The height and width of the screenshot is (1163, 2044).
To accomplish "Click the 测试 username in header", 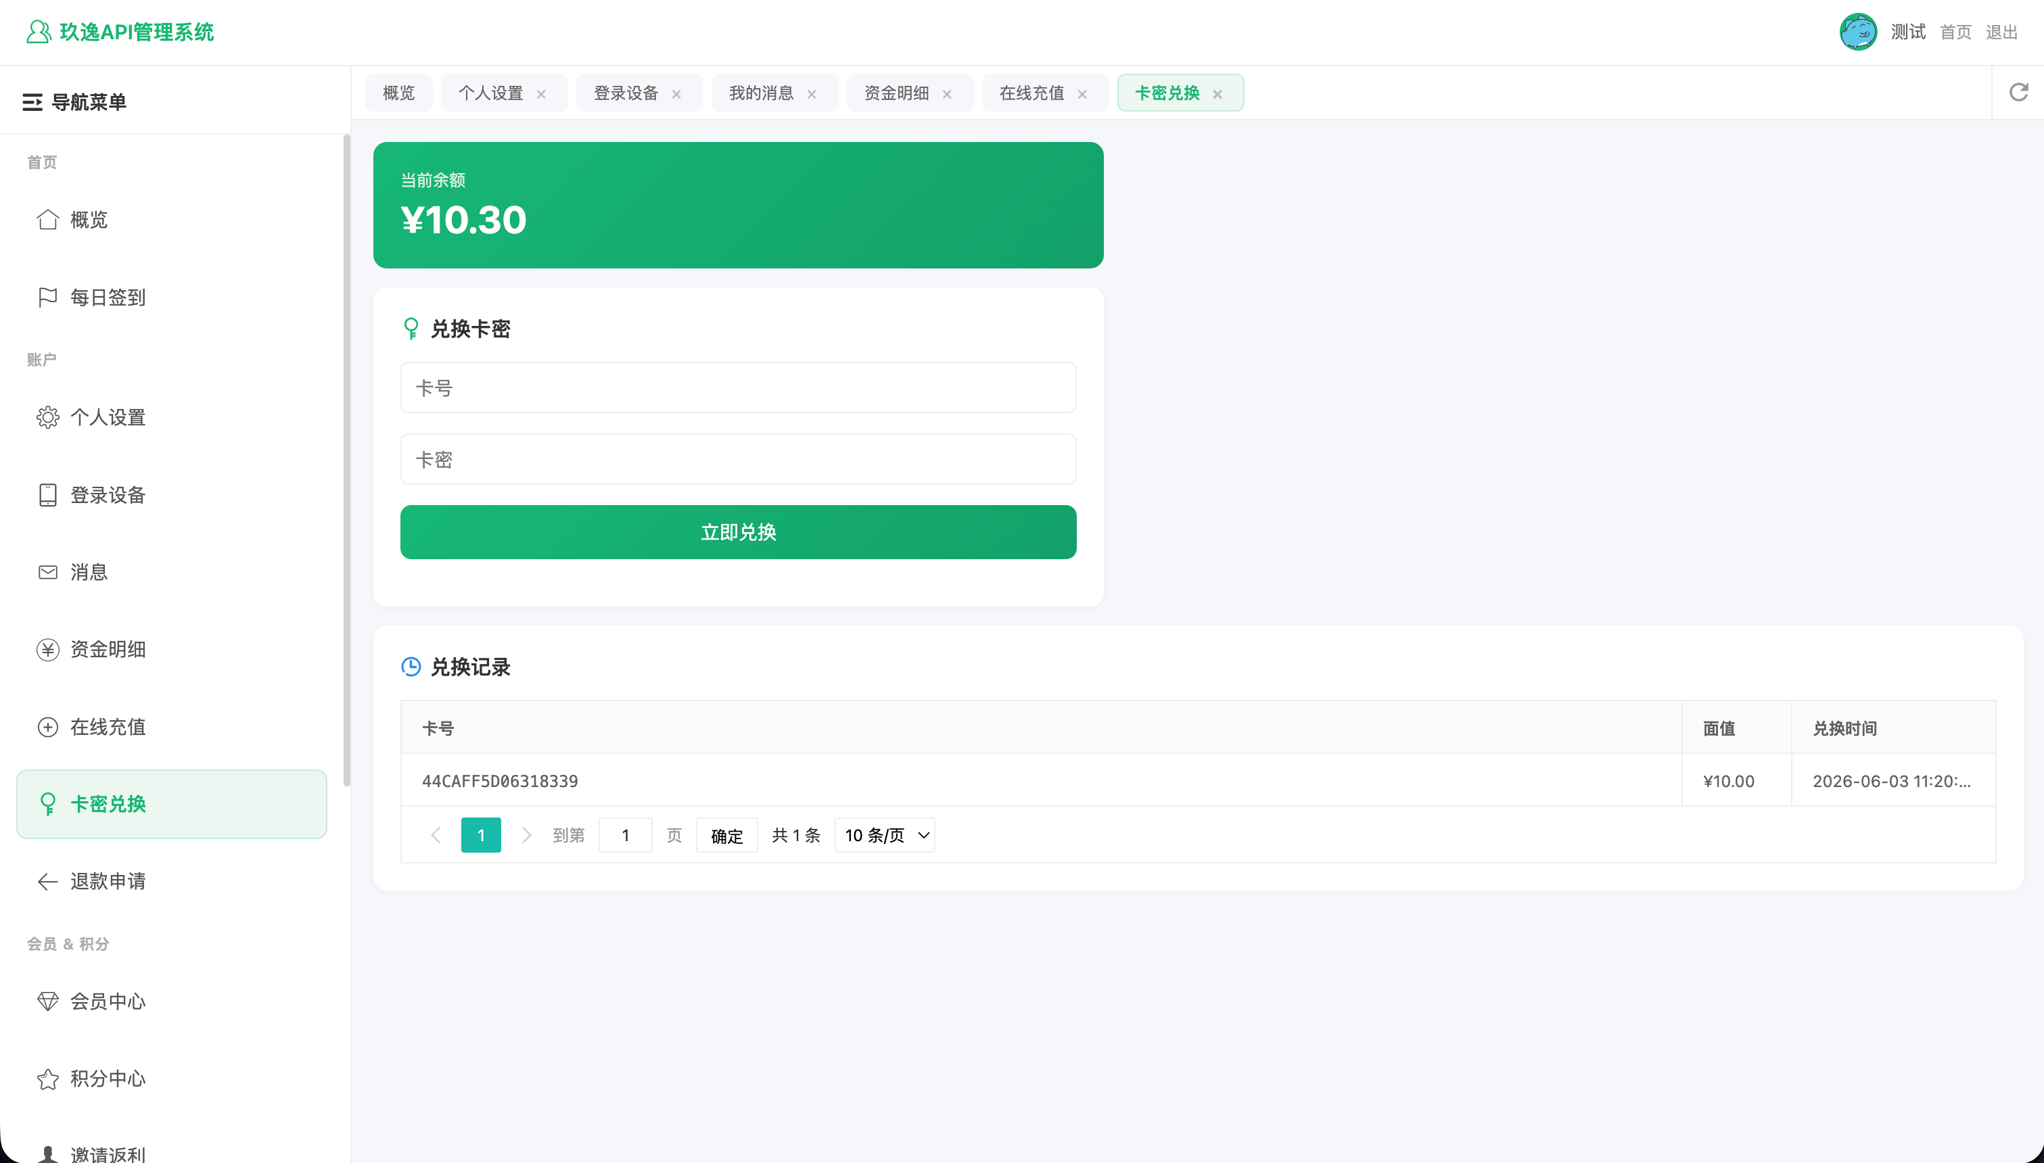I will point(1908,32).
